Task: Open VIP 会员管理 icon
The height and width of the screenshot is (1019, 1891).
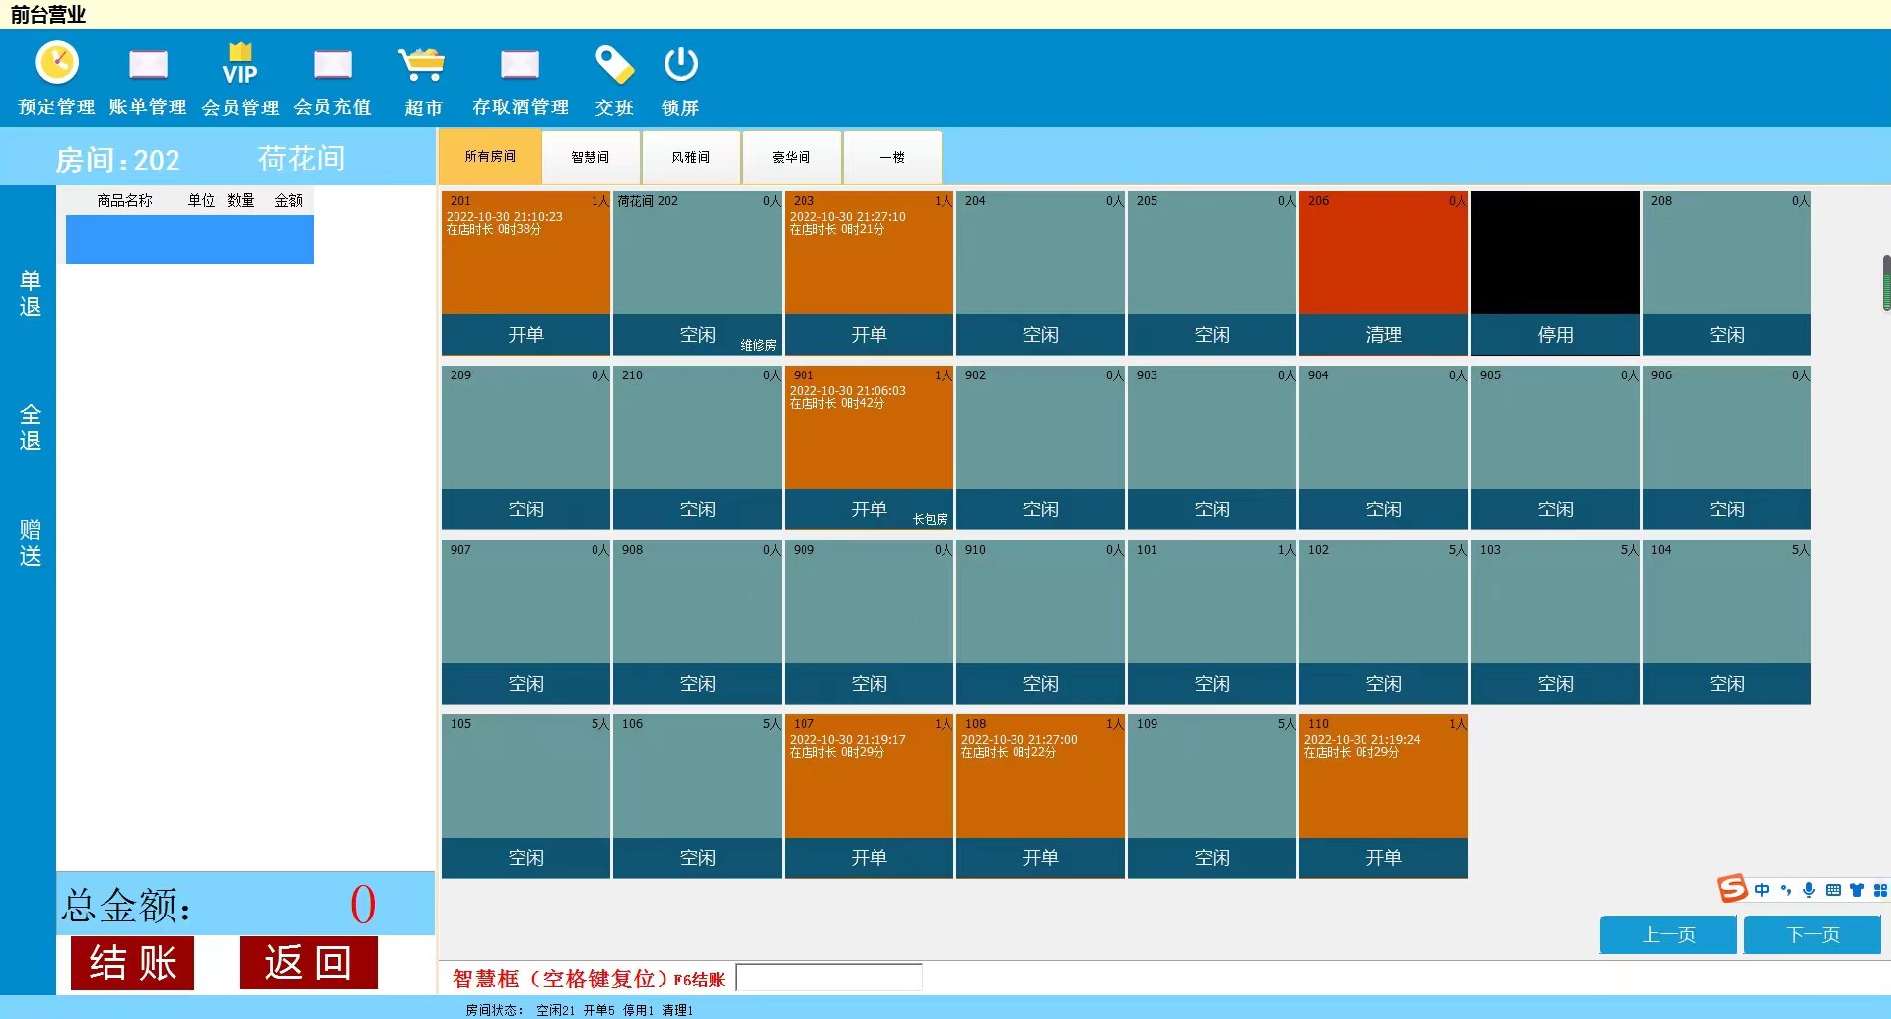Action: pyautogui.click(x=240, y=65)
